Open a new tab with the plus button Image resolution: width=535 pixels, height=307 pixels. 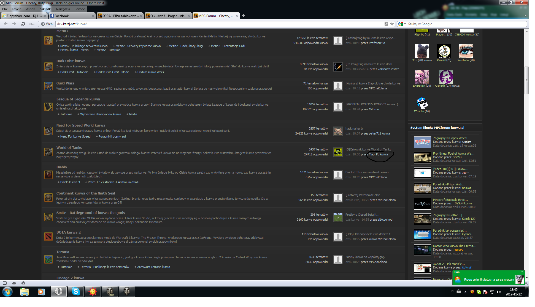pyautogui.click(x=244, y=16)
